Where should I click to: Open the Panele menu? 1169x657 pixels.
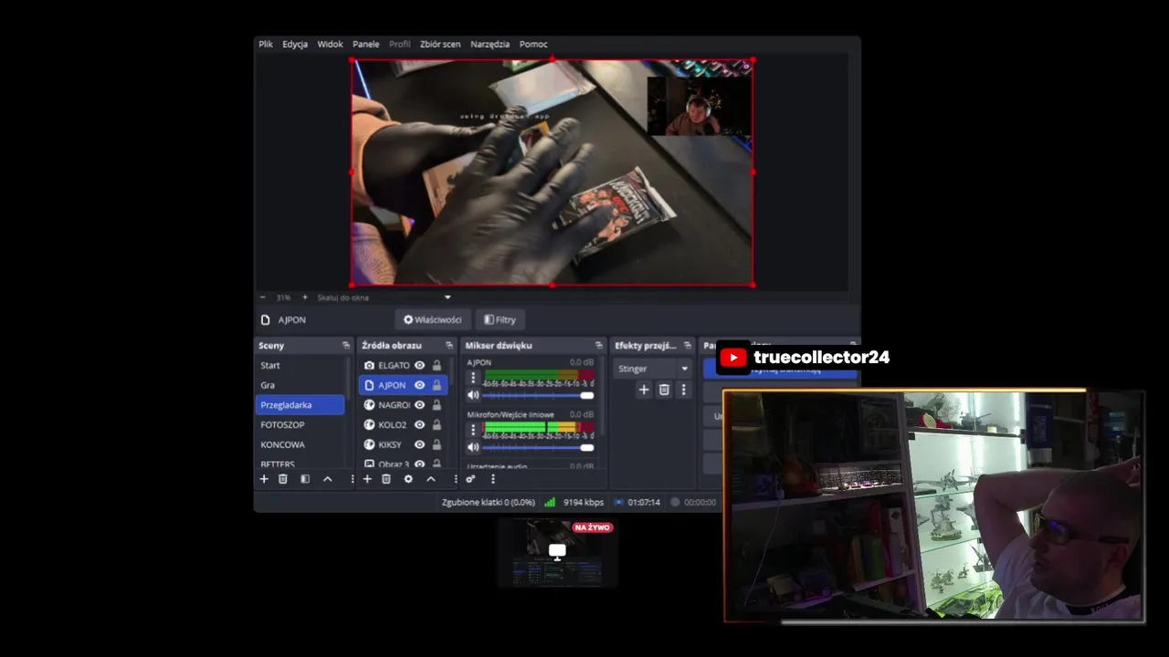point(365,44)
